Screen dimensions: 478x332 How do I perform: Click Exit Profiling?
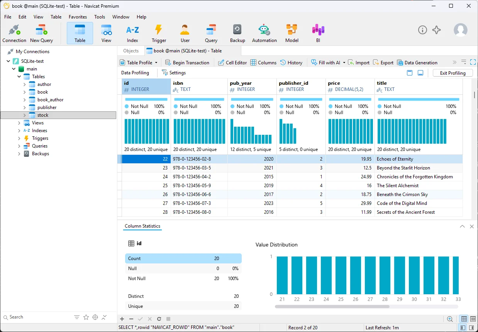click(453, 73)
